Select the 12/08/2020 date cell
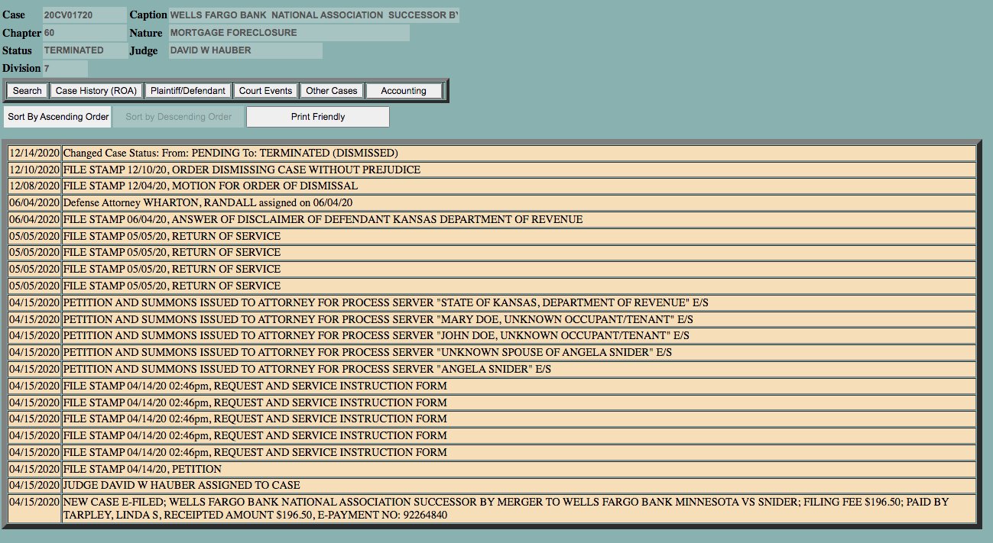993x543 pixels. pyautogui.click(x=34, y=186)
